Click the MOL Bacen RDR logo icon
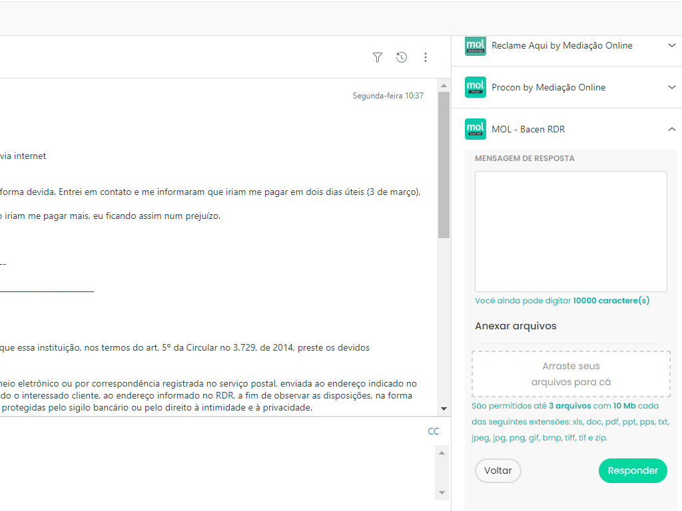Image resolution: width=682 pixels, height=511 pixels. [476, 129]
